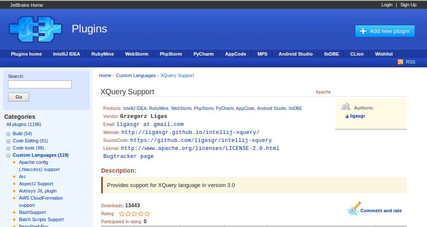This screenshot has width=427, height=227.
Task: Click the third rating star
Action: click(x=134, y=214)
